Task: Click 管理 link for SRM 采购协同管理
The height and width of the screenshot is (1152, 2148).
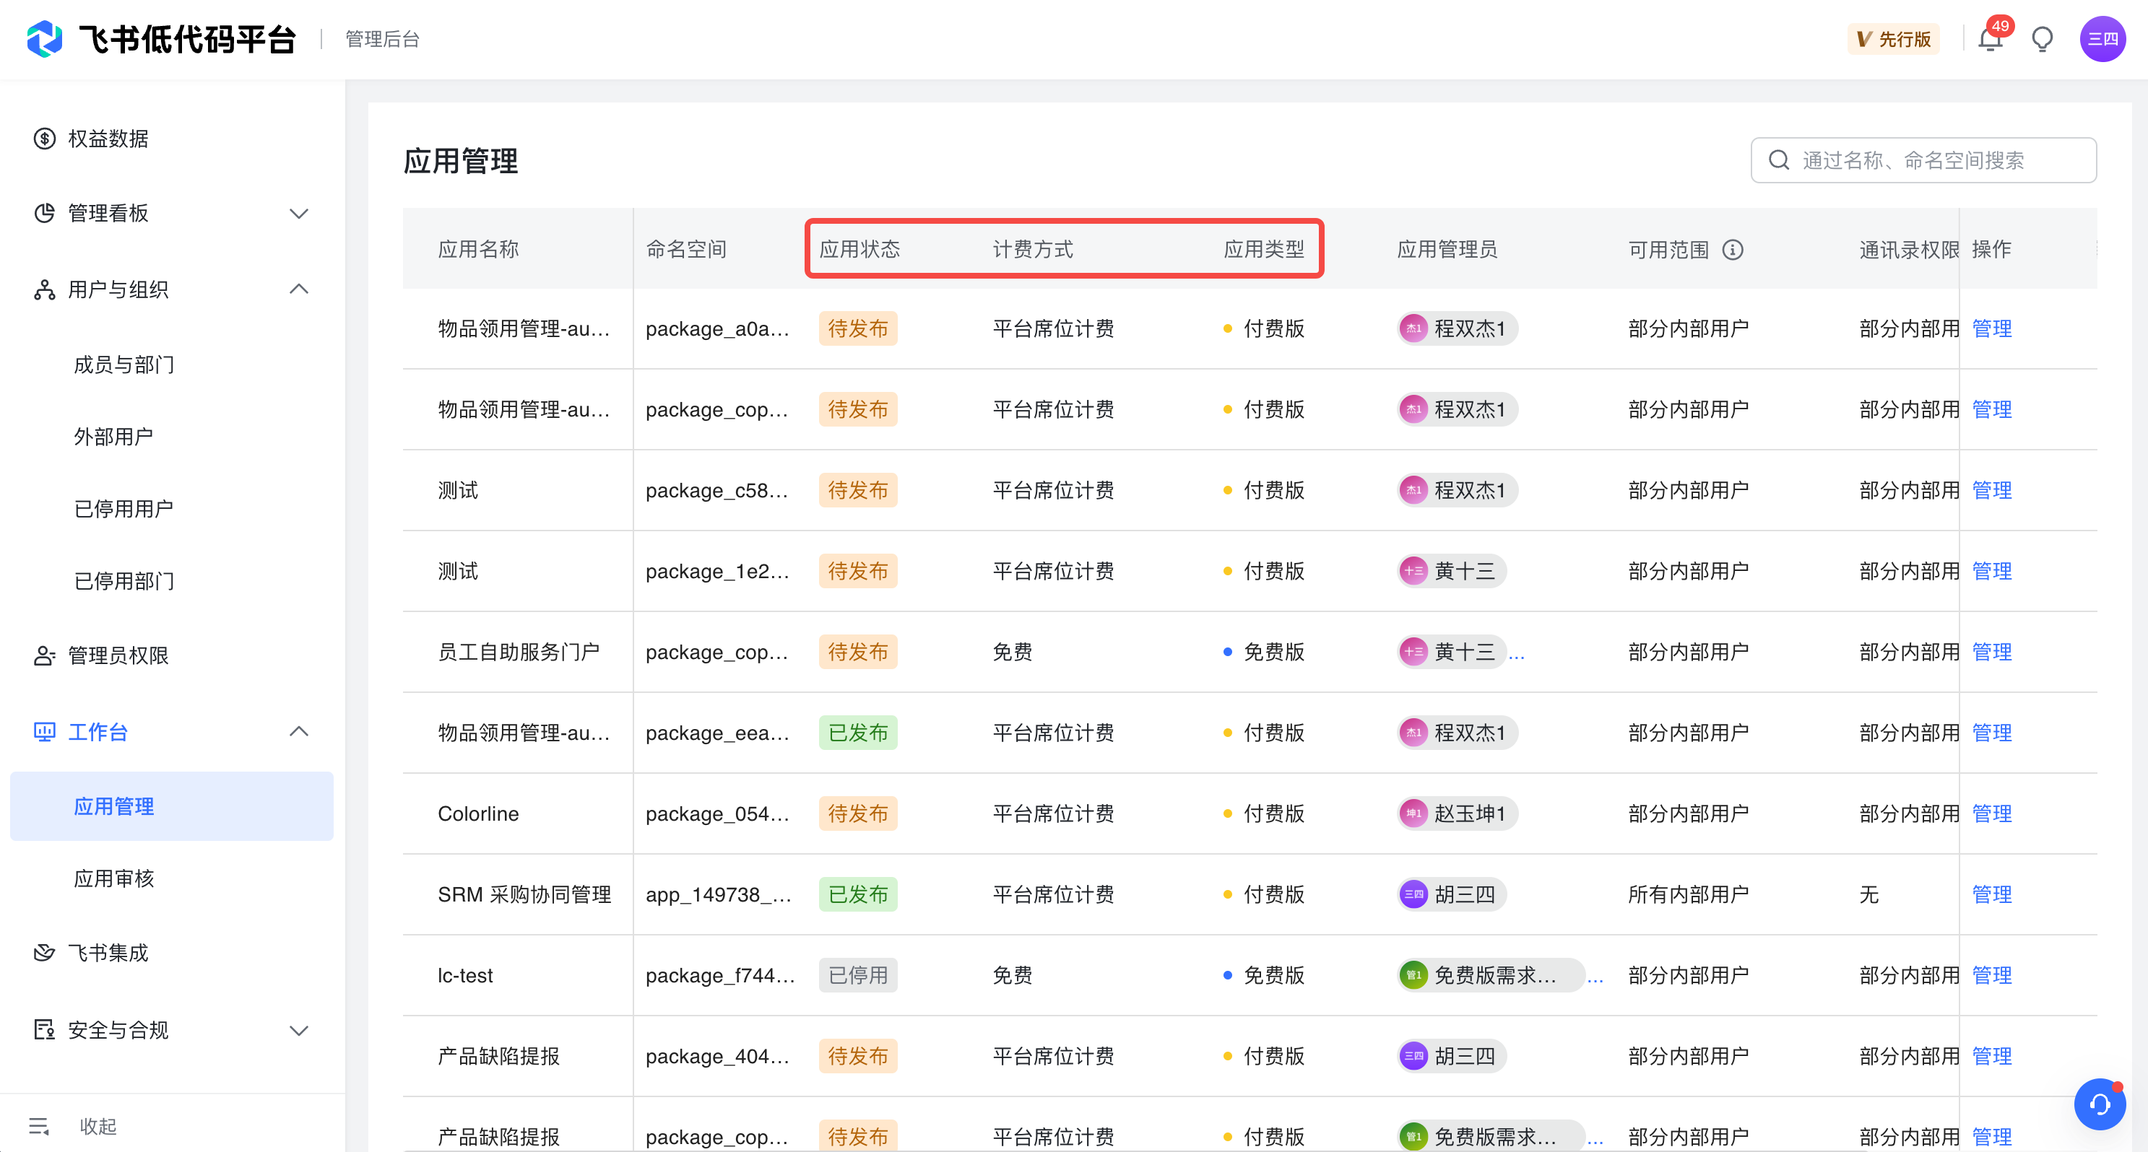Action: coord(1991,894)
